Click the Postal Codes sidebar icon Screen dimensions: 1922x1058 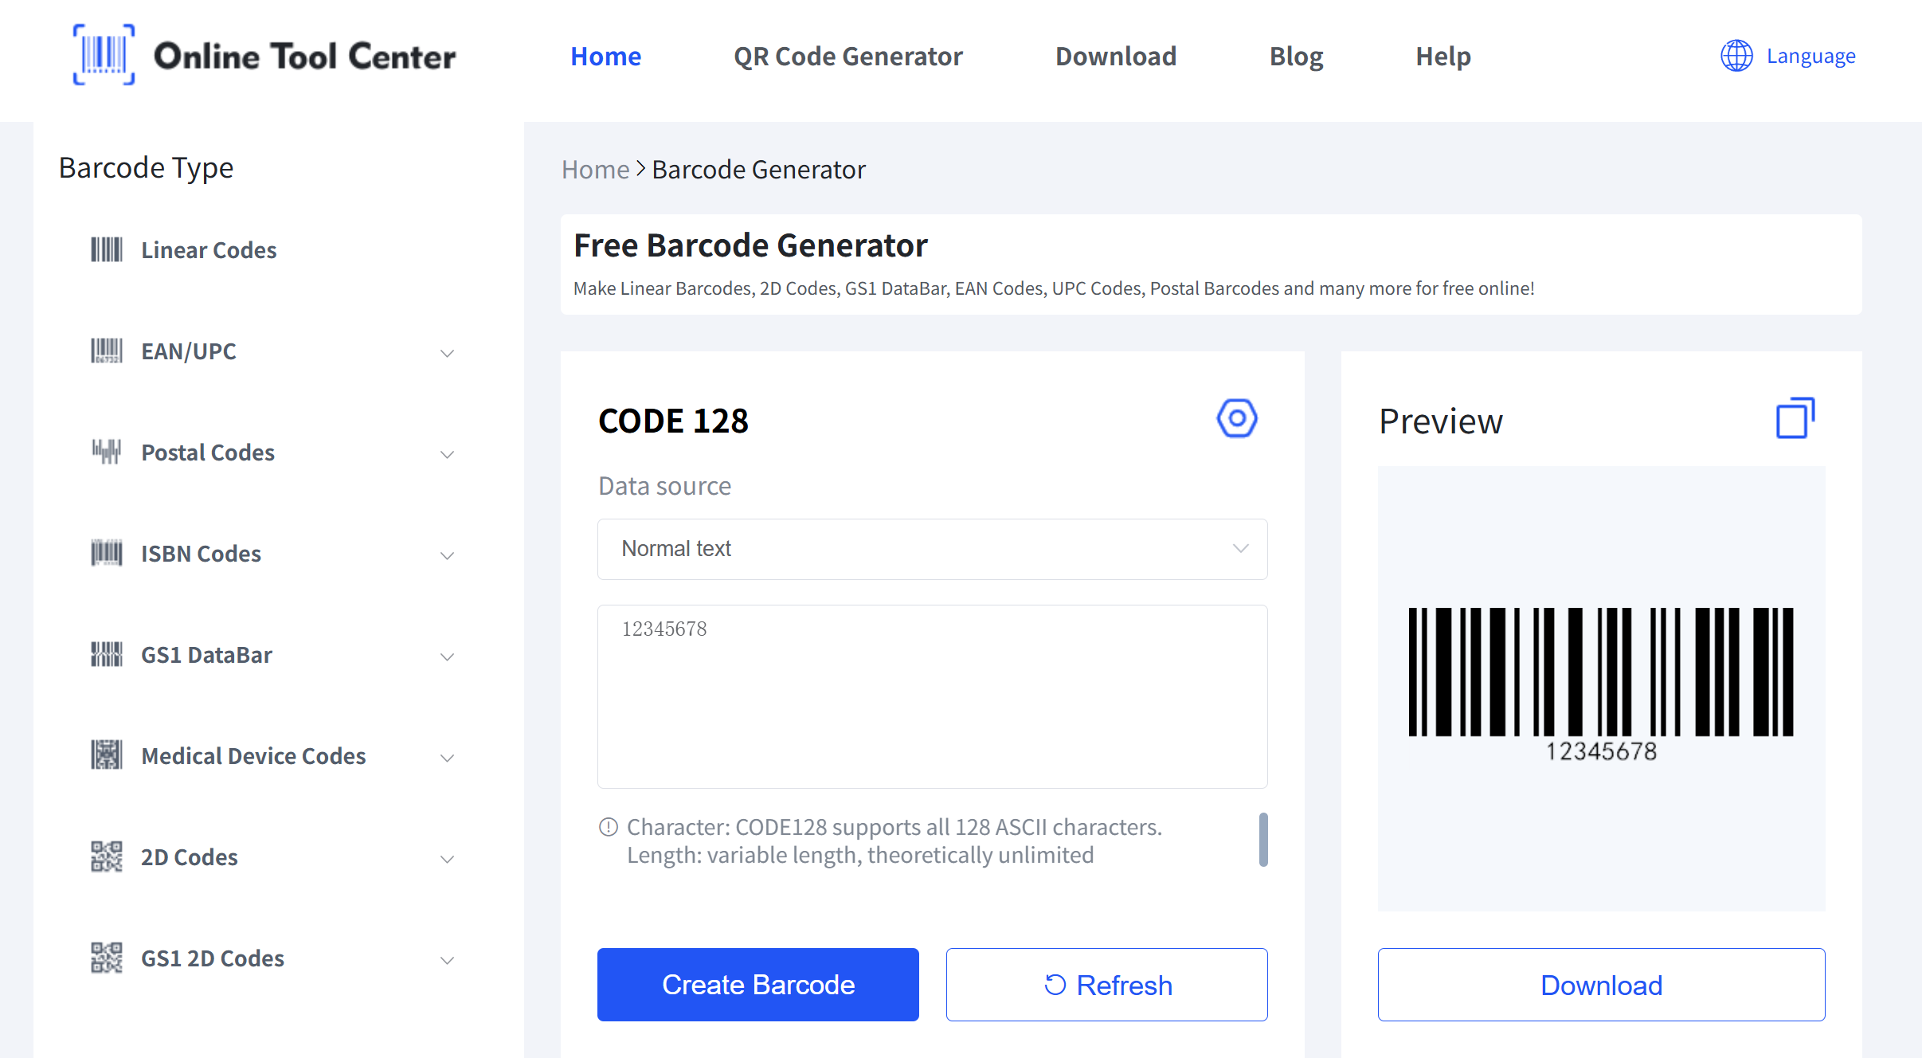(106, 452)
